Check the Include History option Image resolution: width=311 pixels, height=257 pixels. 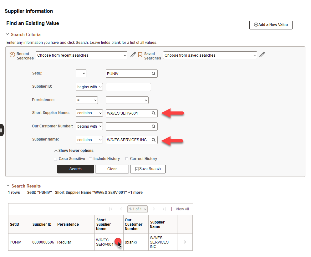click(x=90, y=159)
